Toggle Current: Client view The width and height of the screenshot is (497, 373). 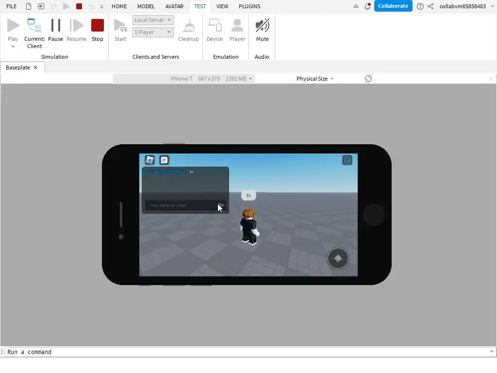click(34, 34)
